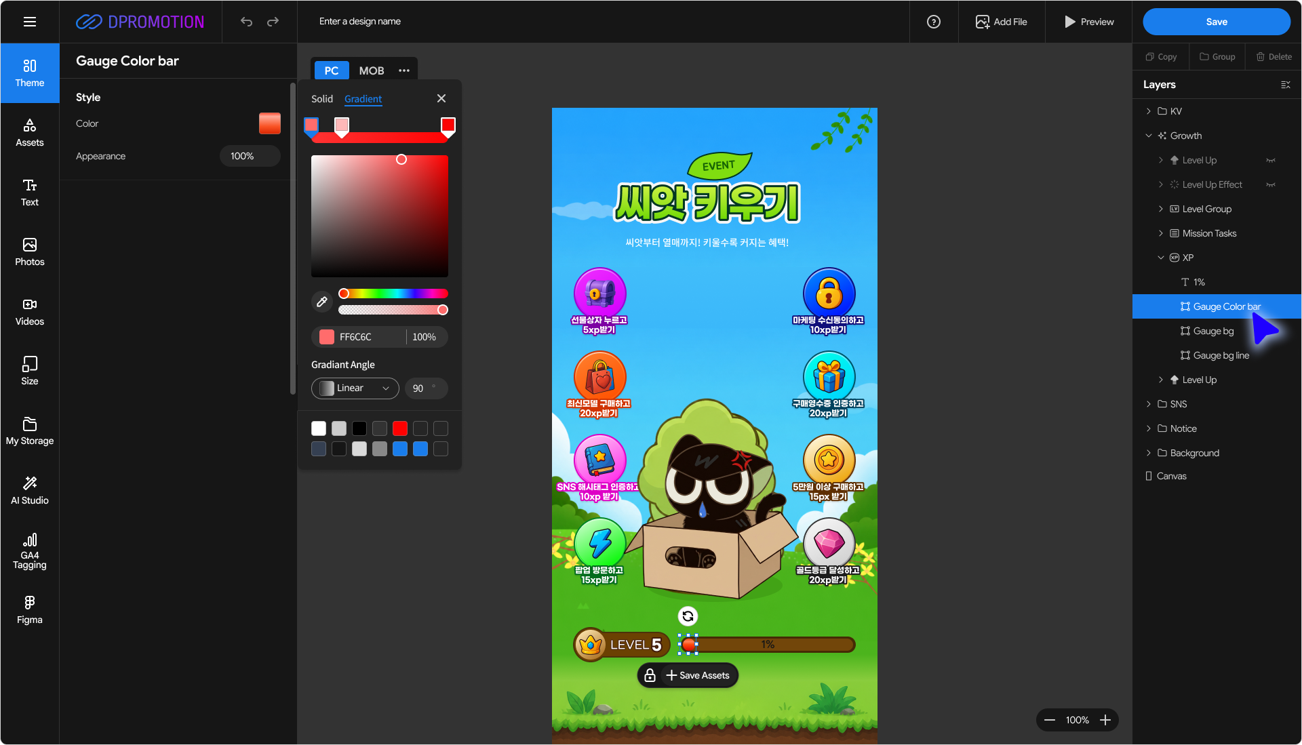
Task: Open the Assets sidebar panel
Action: pyautogui.click(x=30, y=133)
